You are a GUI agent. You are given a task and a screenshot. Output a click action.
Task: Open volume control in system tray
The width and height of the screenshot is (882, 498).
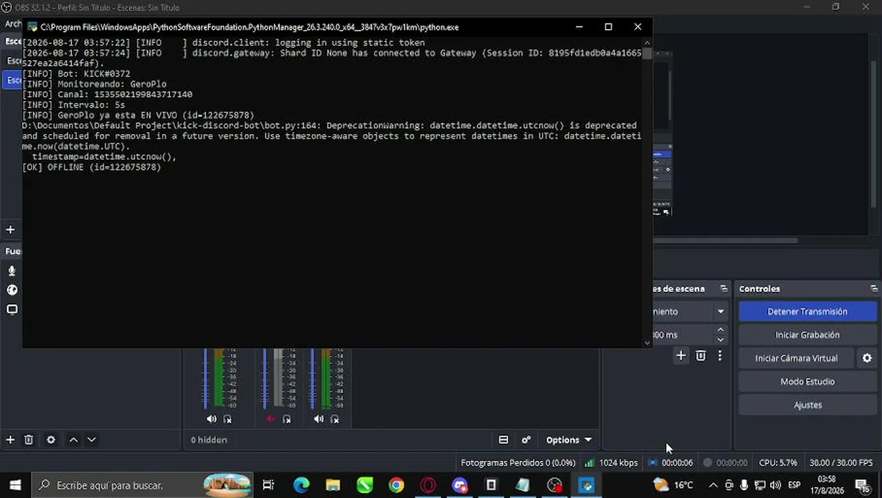775,486
